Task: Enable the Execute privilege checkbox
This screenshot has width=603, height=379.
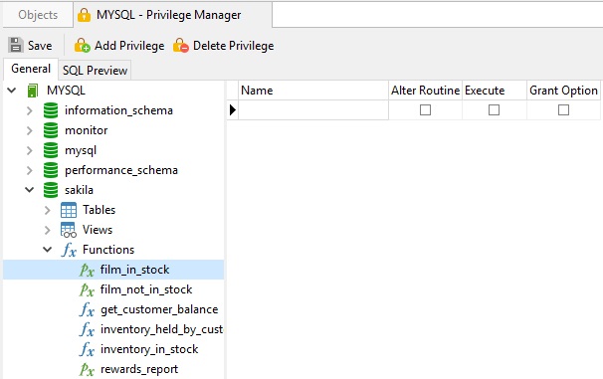Action: (494, 110)
